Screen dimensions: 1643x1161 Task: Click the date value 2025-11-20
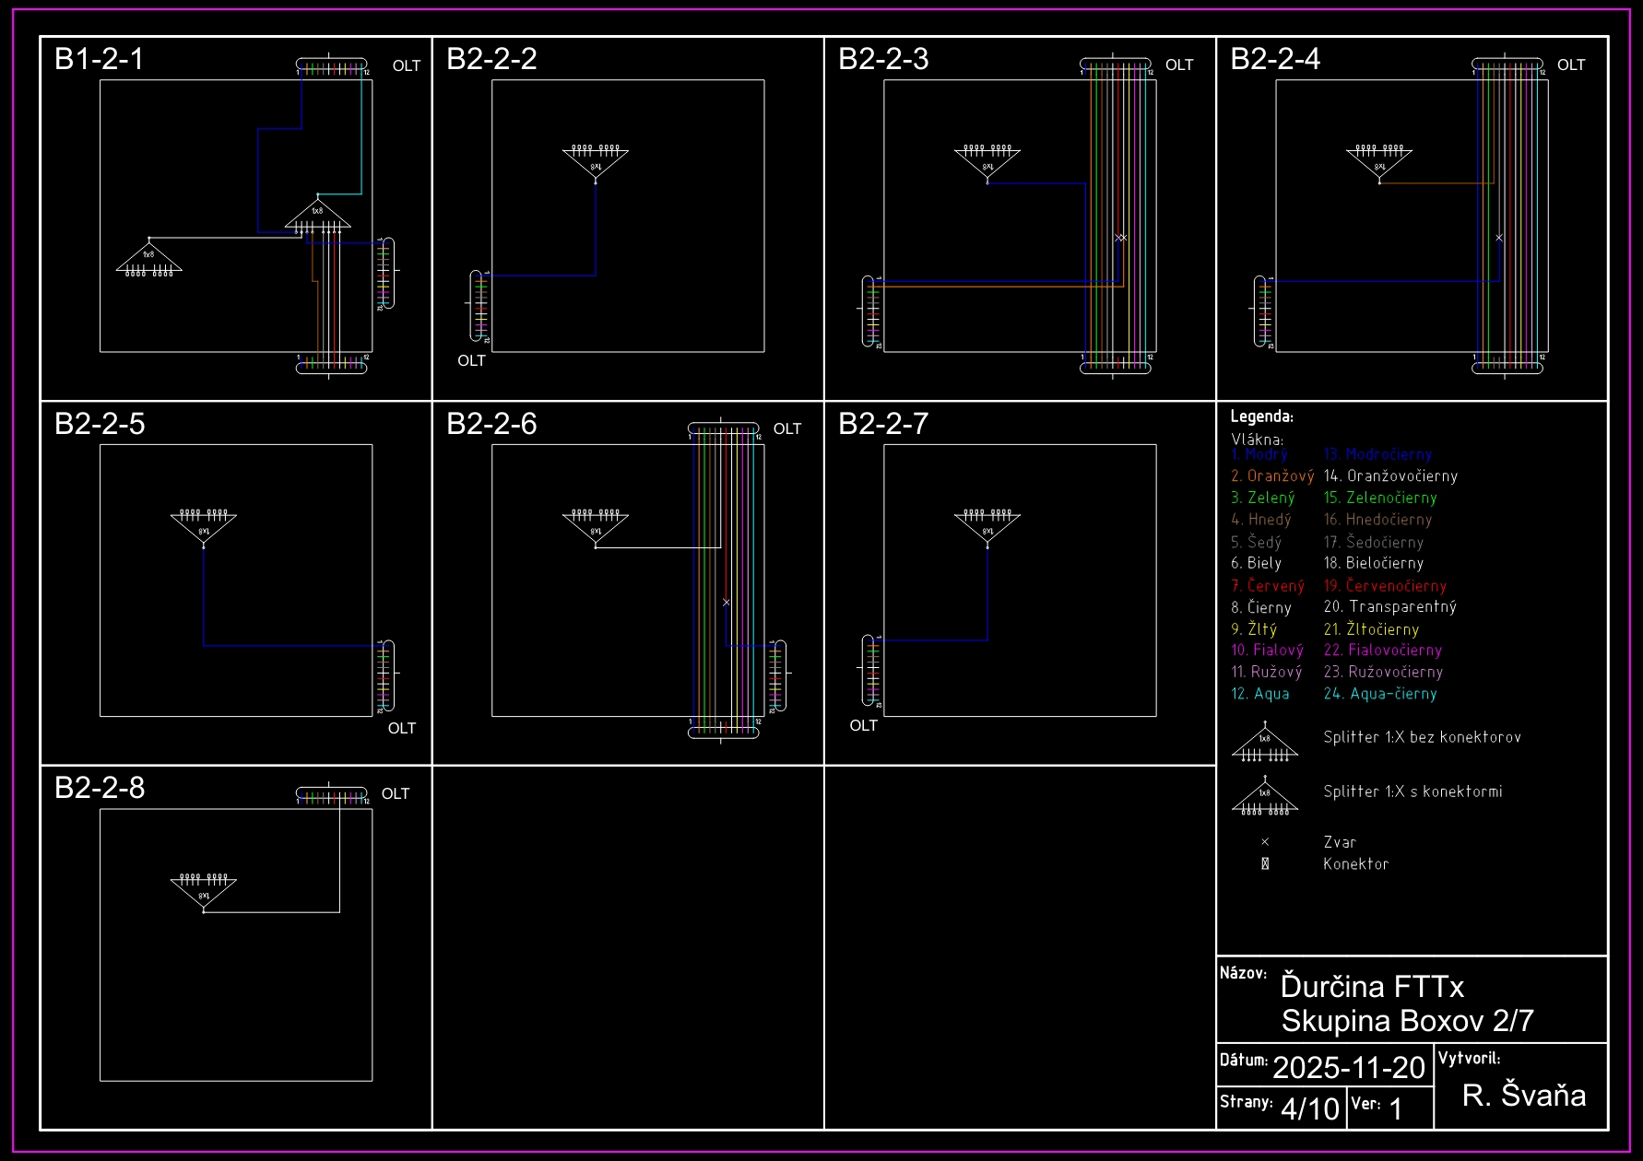tap(1349, 1067)
